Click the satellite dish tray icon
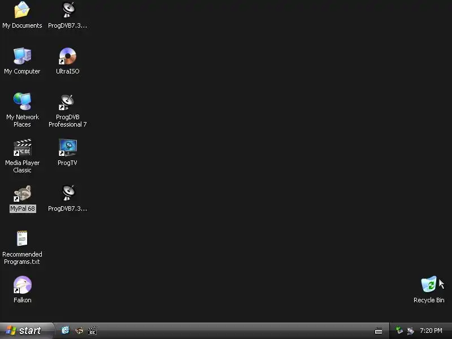This screenshot has height=339, width=452. [x=410, y=331]
